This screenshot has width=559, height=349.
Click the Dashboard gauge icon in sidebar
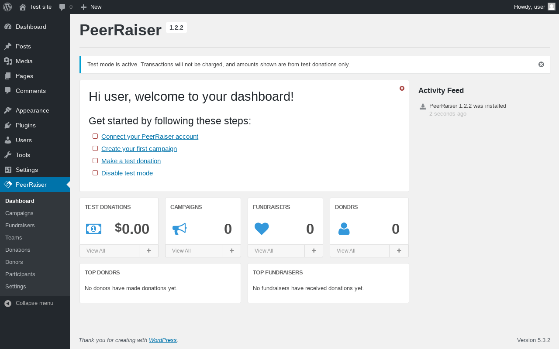[x=8, y=27]
